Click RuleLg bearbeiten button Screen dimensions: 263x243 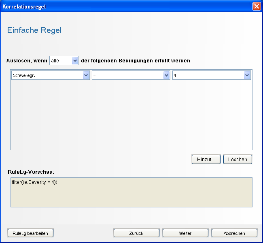(x=30, y=233)
